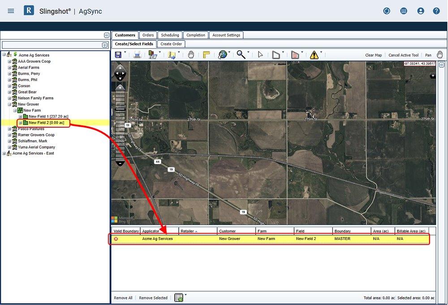
Task: Click the Print map icon
Action: coord(137,55)
